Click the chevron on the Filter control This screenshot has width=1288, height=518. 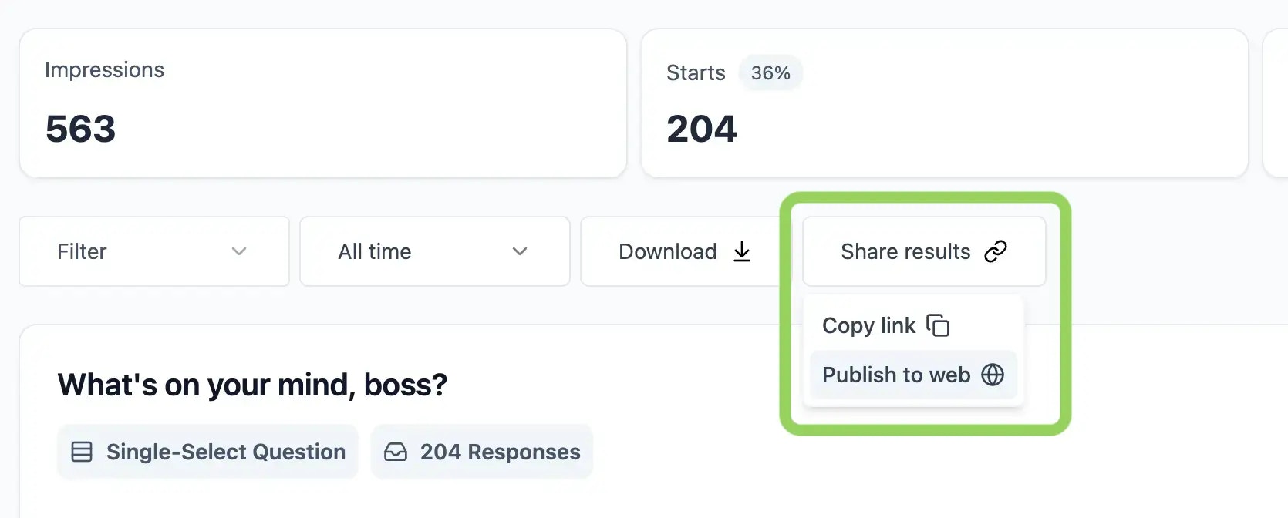pyautogui.click(x=239, y=251)
